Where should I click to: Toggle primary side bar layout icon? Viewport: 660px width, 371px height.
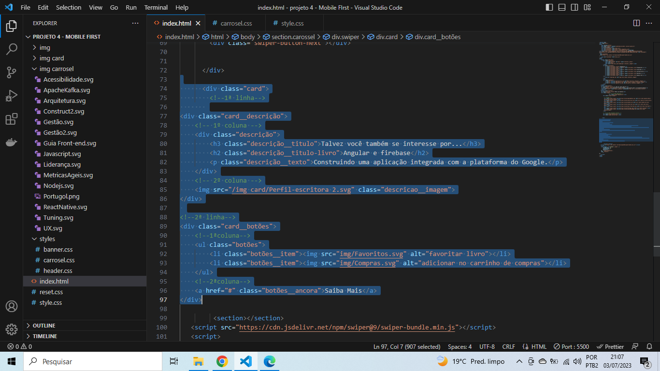coord(549,7)
